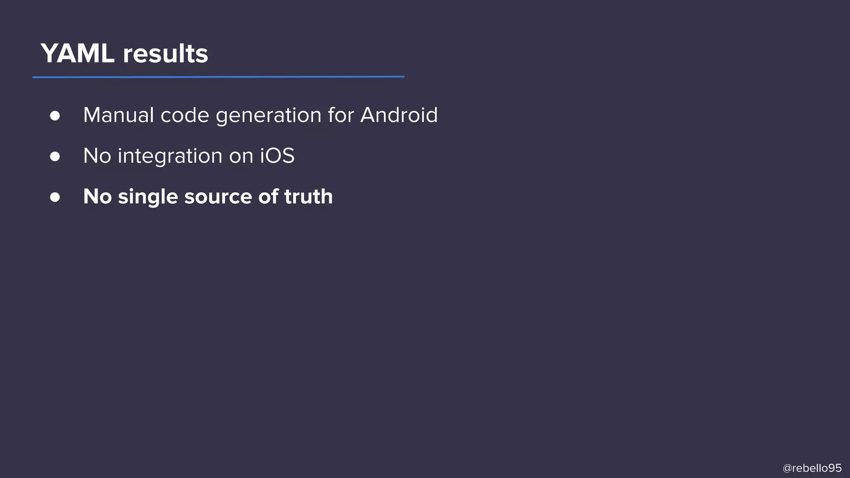The width and height of the screenshot is (850, 478).
Task: Click the word "generation" in the first bullet
Action: point(269,116)
